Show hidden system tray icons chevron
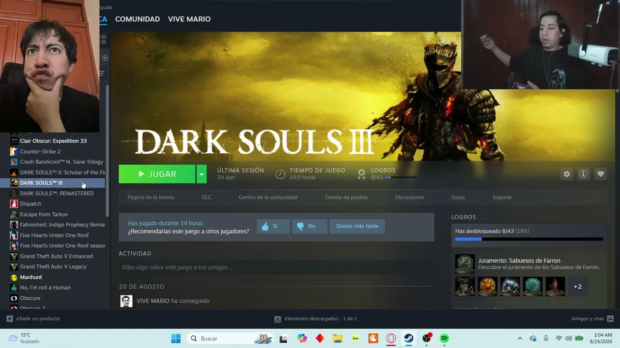This screenshot has height=348, width=620. coord(520,339)
